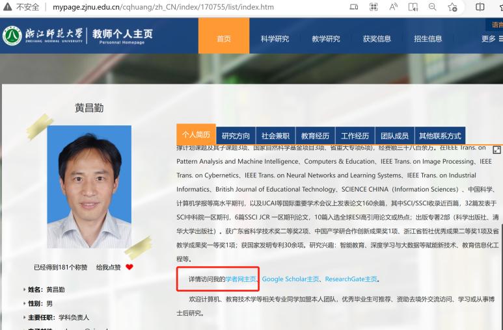
Task: Switch to the 其他联系方式 tab
Action: (x=440, y=136)
